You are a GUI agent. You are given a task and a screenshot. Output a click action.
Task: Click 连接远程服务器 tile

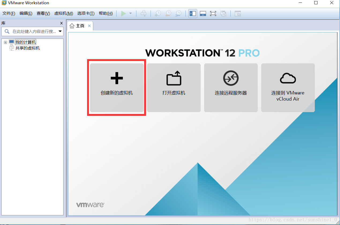[x=231, y=88]
